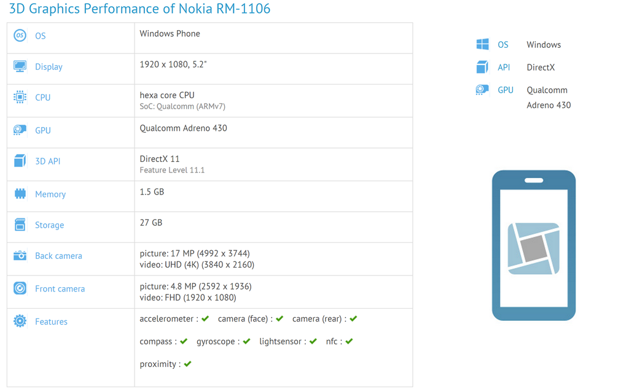Click the Front camera icon
Viewport: 629px width, 389px height.
coord(20,288)
